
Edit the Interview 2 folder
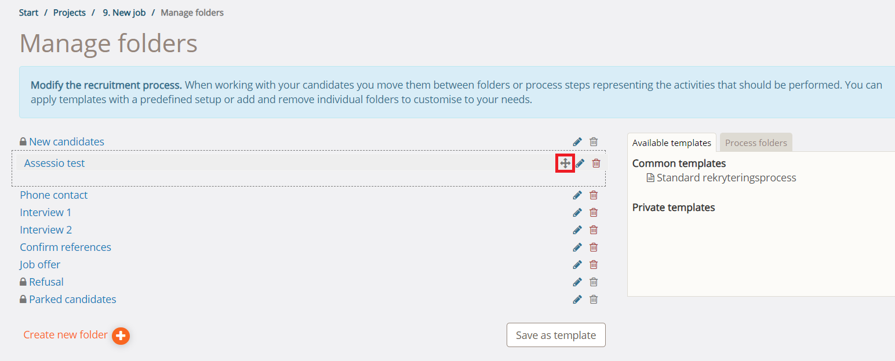click(x=577, y=230)
